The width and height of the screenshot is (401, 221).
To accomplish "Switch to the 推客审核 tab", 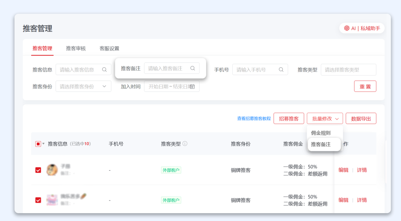I will (76, 48).
